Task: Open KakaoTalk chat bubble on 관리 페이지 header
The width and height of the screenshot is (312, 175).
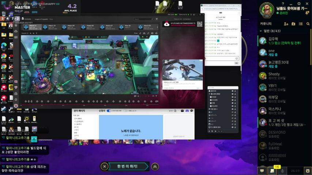Action: coord(191,111)
